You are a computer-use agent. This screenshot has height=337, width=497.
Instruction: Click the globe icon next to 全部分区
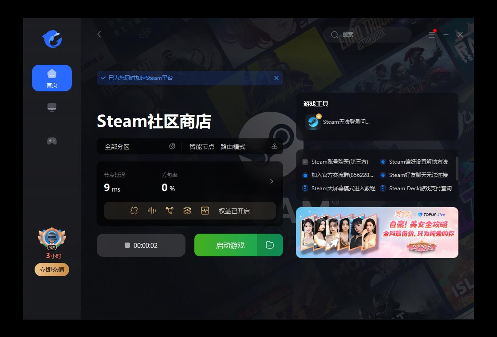coord(172,146)
